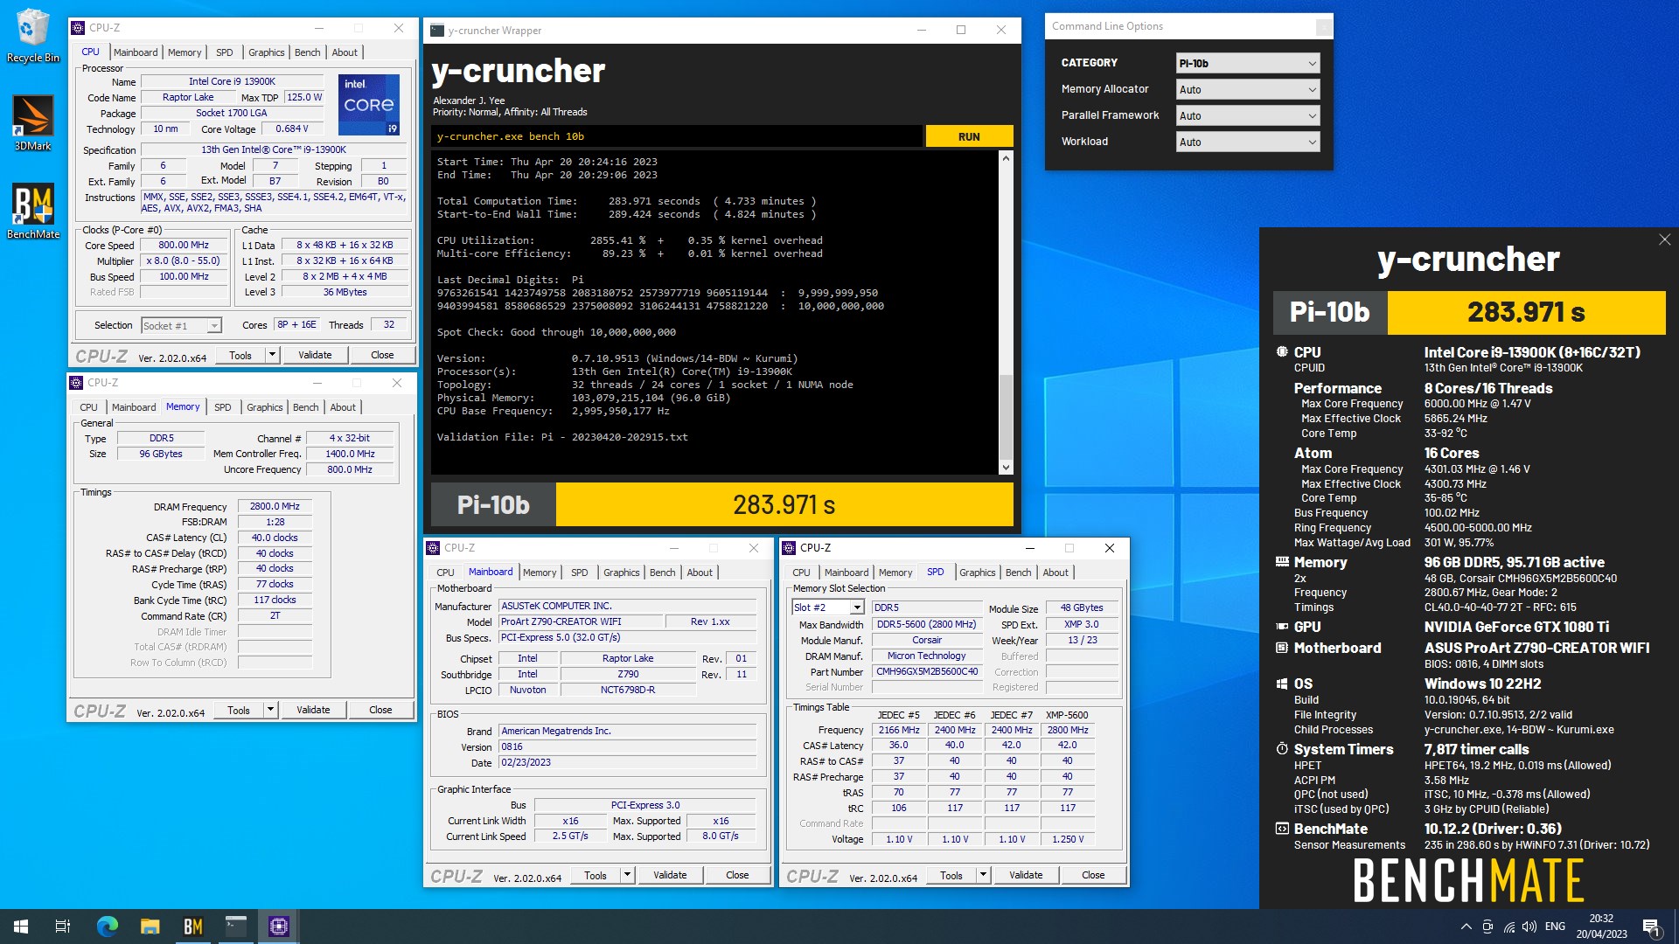1679x944 pixels.
Task: Switch to the y-cruncher console taskbar icon
Action: [x=235, y=927]
